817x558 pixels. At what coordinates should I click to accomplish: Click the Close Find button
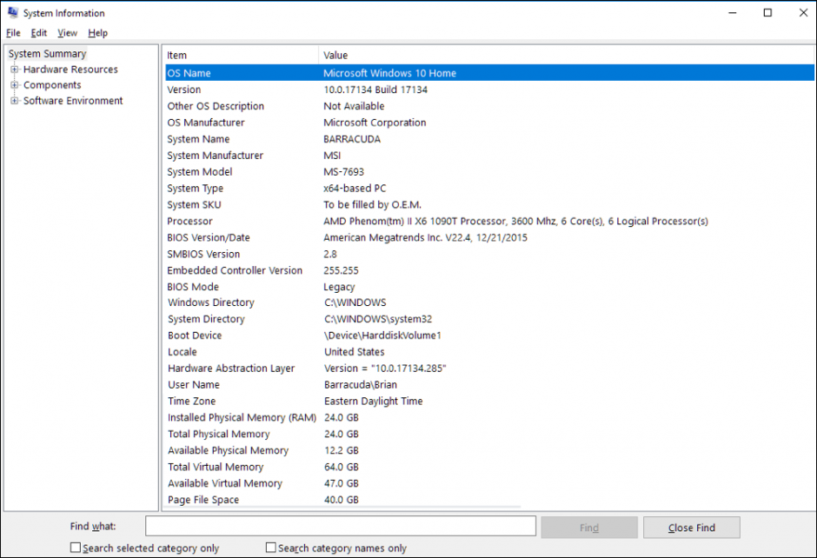(691, 526)
